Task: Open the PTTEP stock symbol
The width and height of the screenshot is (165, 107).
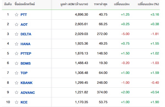Action: [26, 54]
